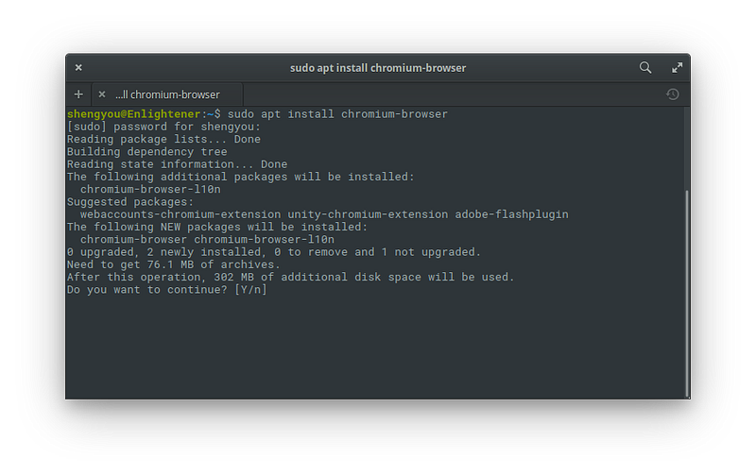
Task: Click the 'Do you want to continue? [Y/n]' prompt
Action: pos(166,289)
